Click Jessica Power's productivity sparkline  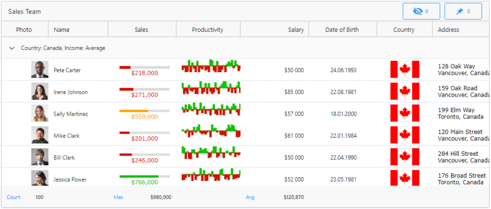pyautogui.click(x=211, y=175)
